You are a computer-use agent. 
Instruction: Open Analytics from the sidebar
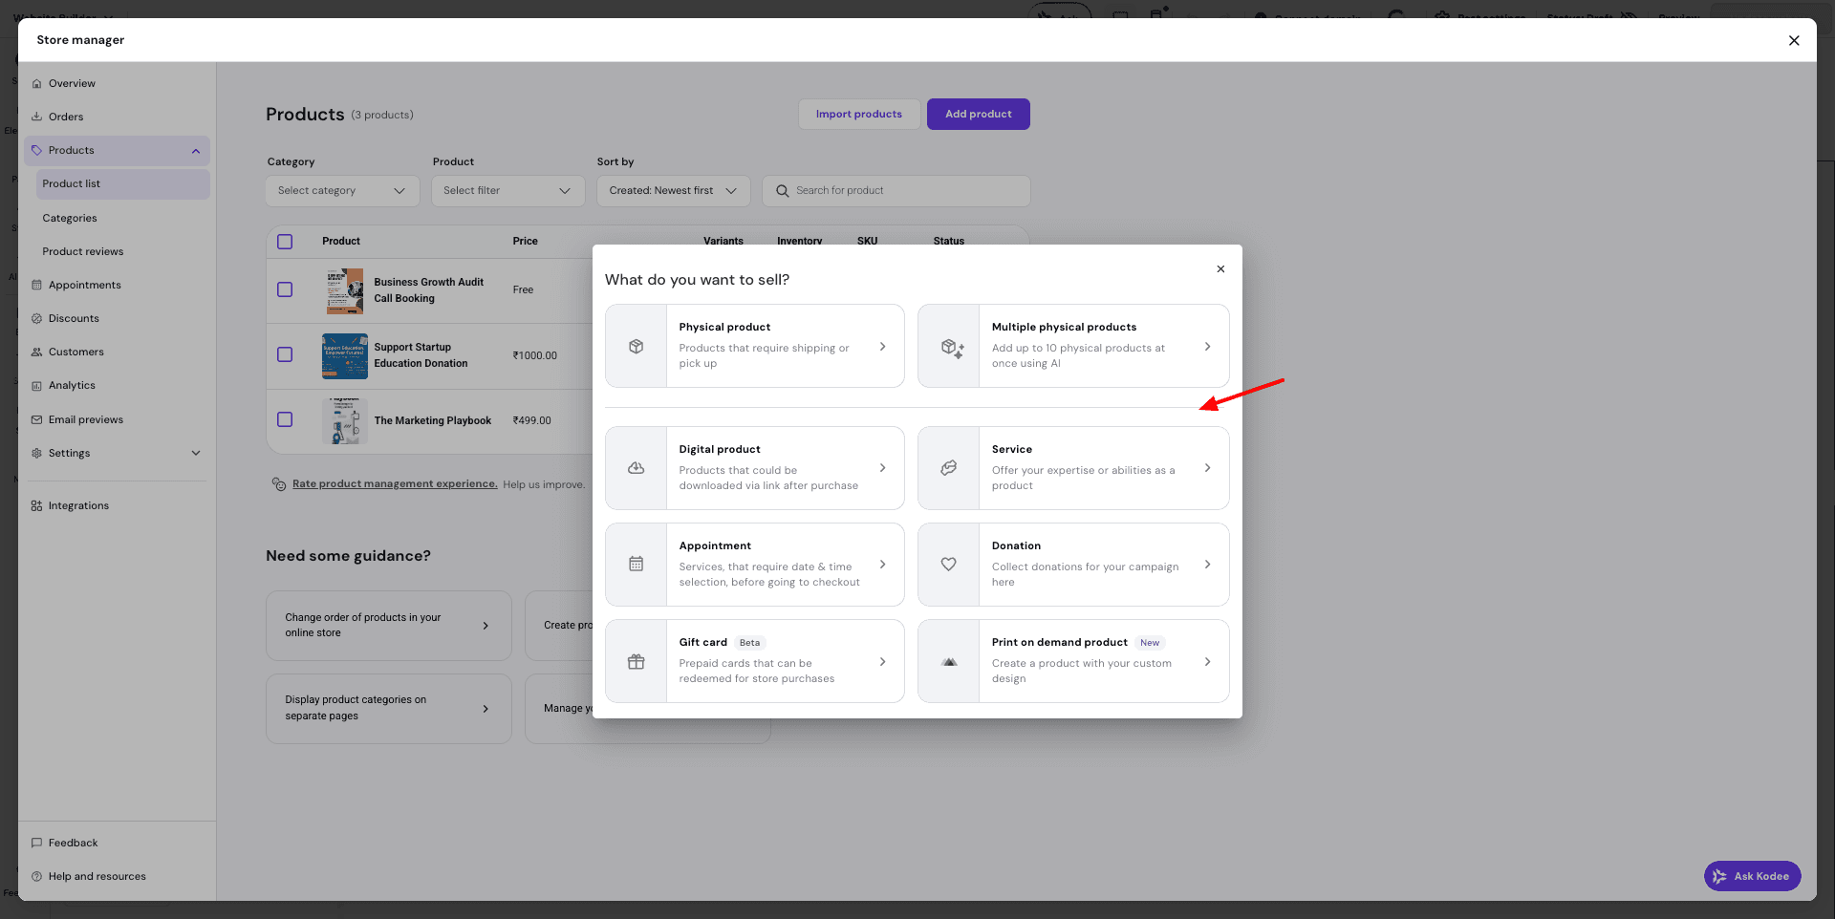pos(72,386)
